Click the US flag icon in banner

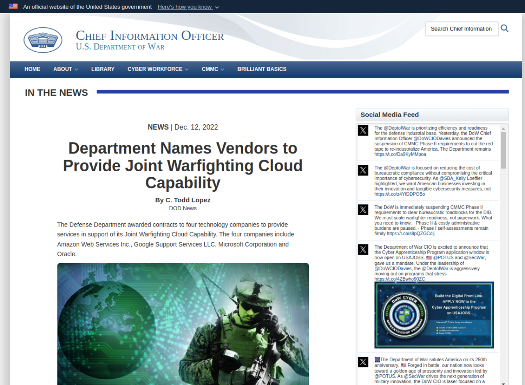pos(13,6)
